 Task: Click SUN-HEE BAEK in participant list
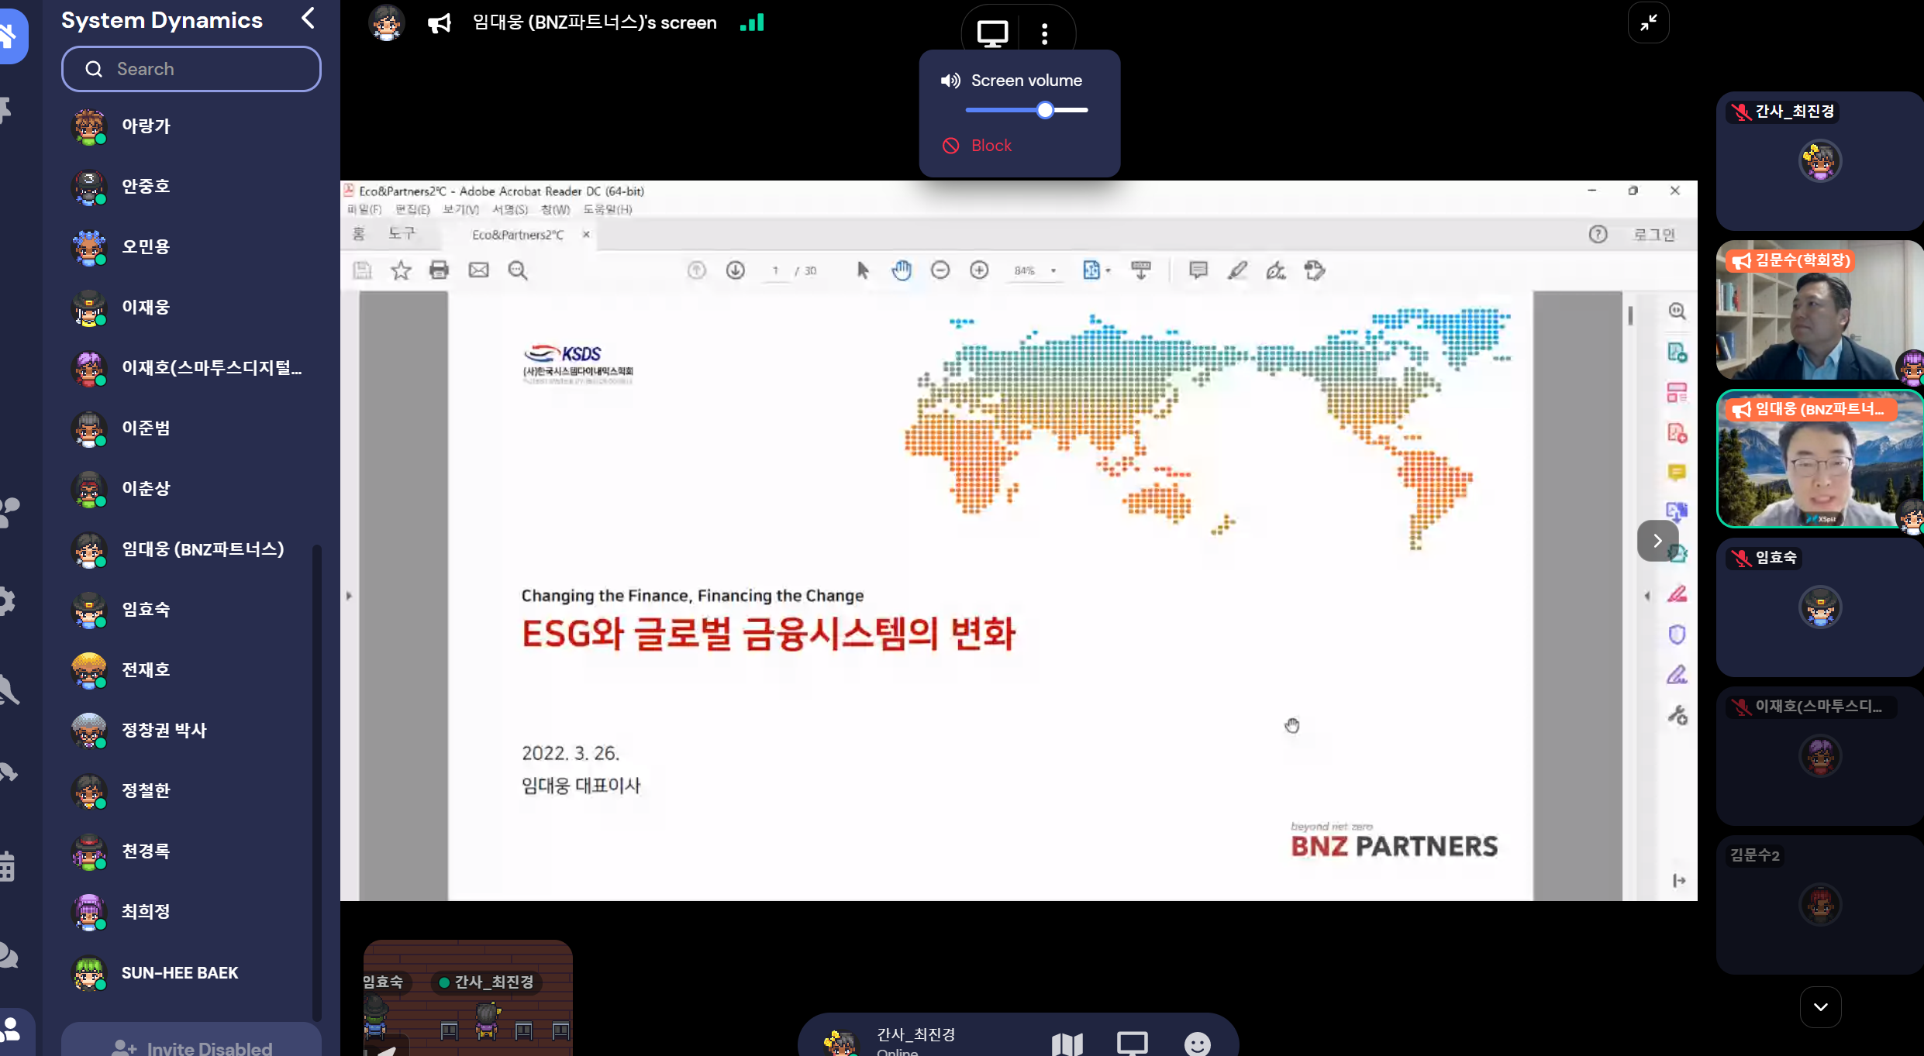(x=179, y=973)
